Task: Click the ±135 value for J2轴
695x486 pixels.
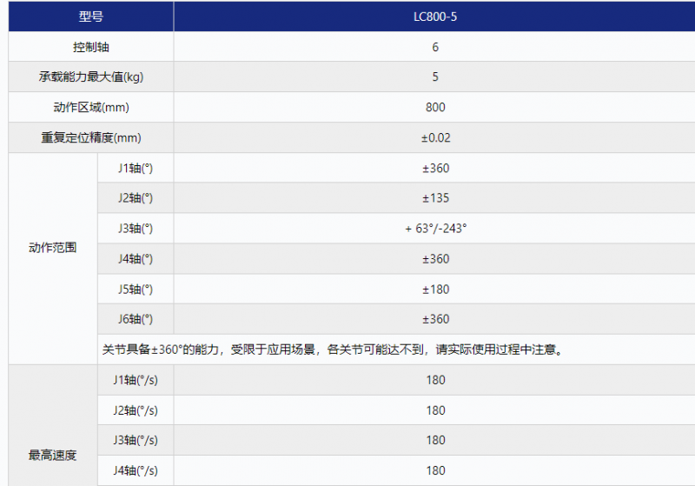Action: [x=436, y=198]
